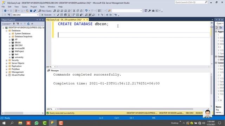225x126 pixels.
Task: Click the Disconnect plug icon in Object Explorer
Action: coord(18,24)
